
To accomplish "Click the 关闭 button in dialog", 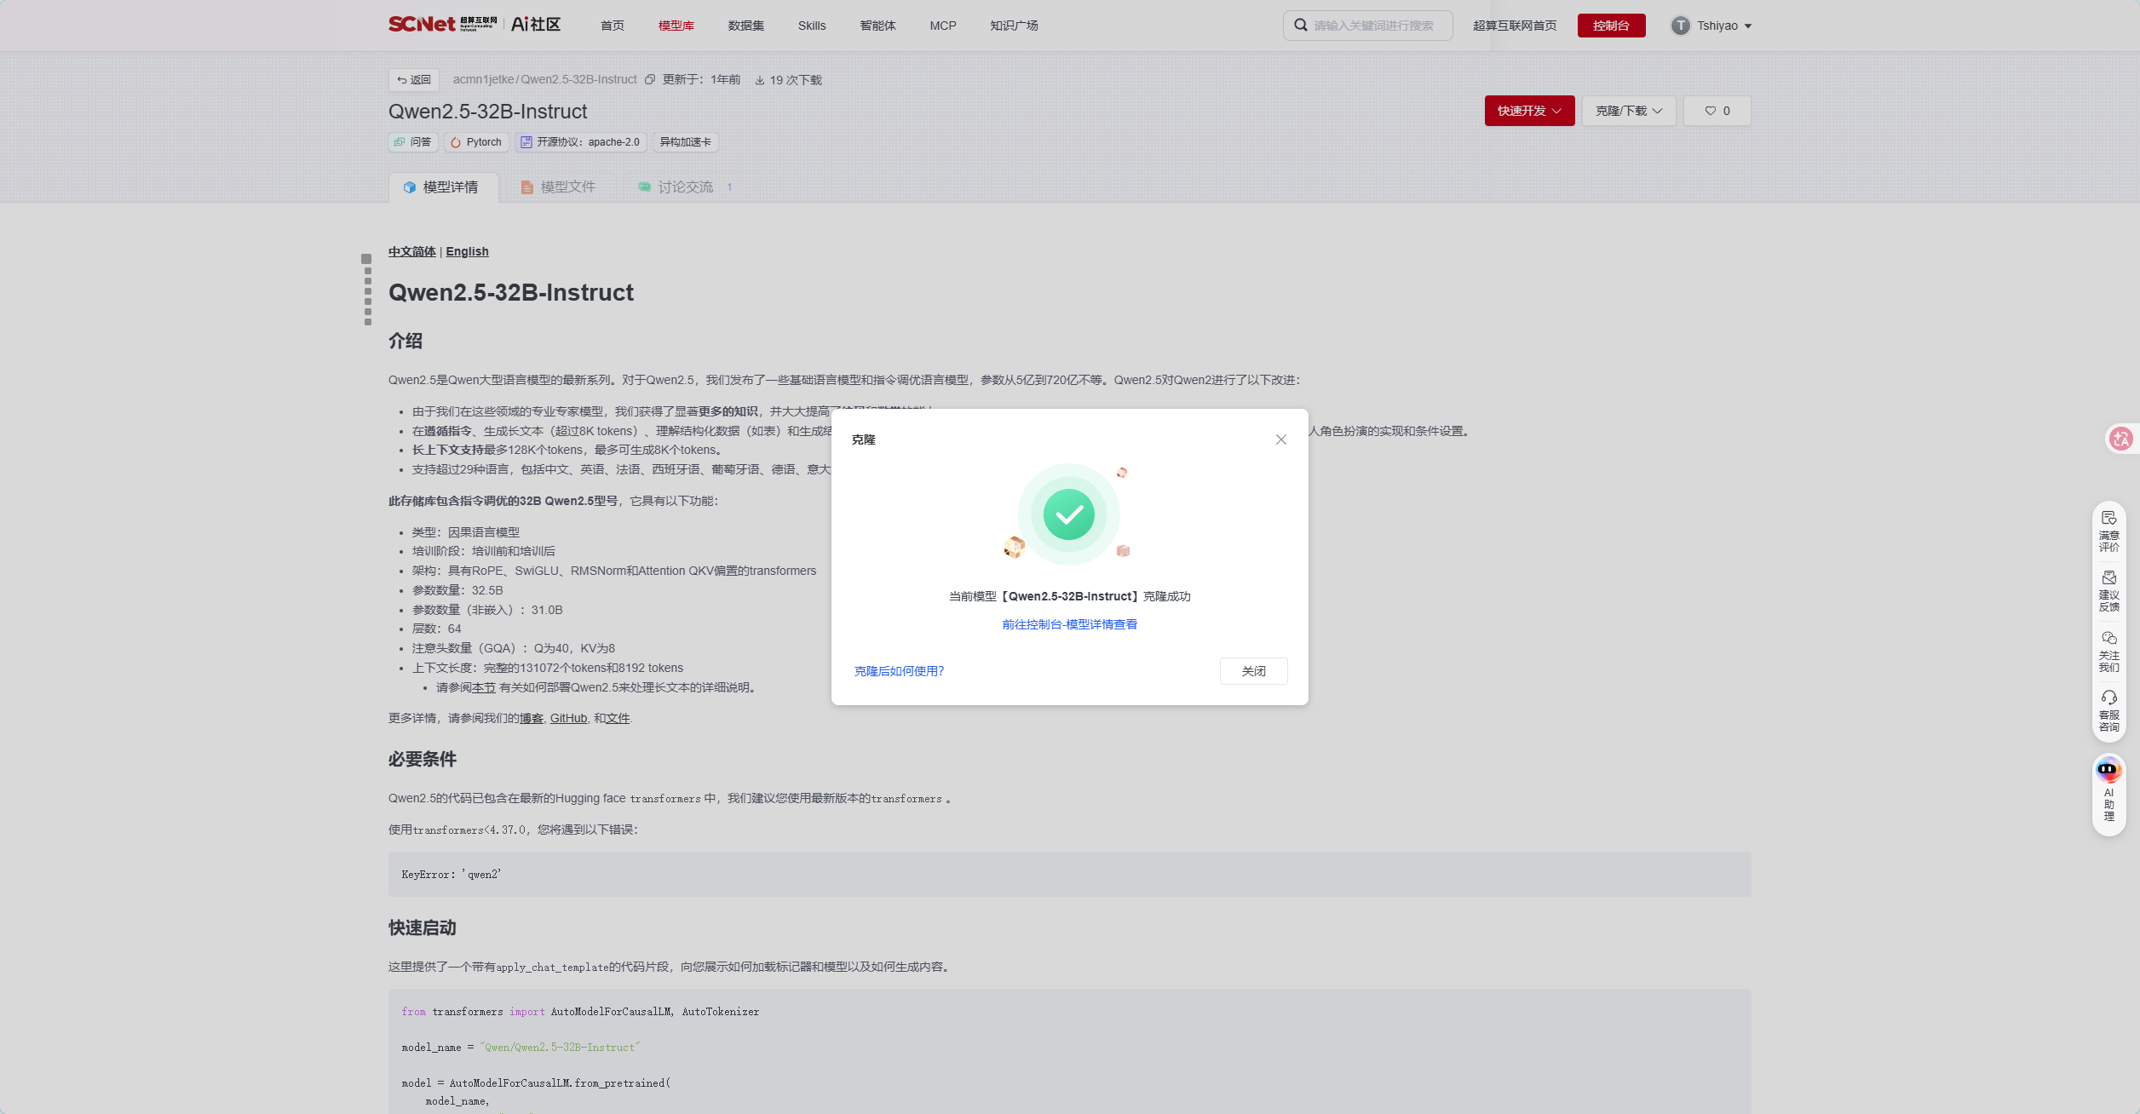I will (1253, 671).
